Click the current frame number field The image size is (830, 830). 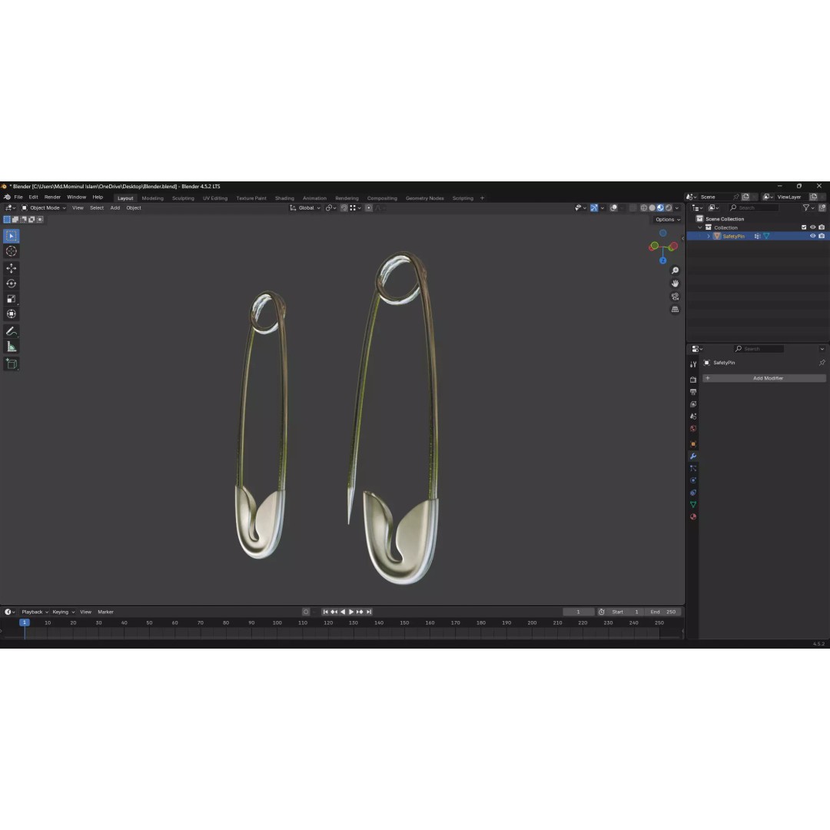(578, 612)
